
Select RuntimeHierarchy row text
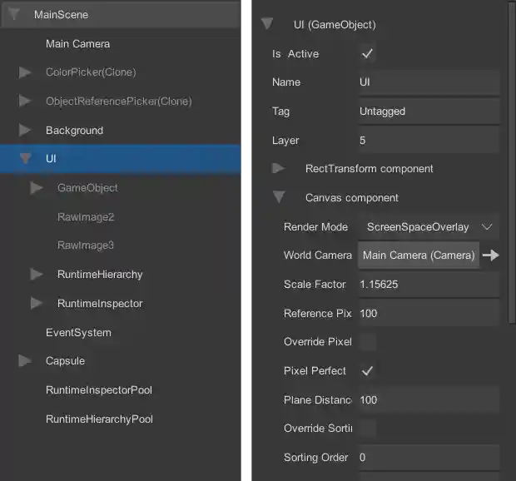100,274
